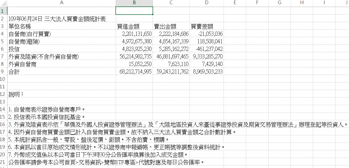Viewport: 349px width, 168px height.
Task: Click note 5 about 零股、盤後定價
Action: (x=89, y=139)
